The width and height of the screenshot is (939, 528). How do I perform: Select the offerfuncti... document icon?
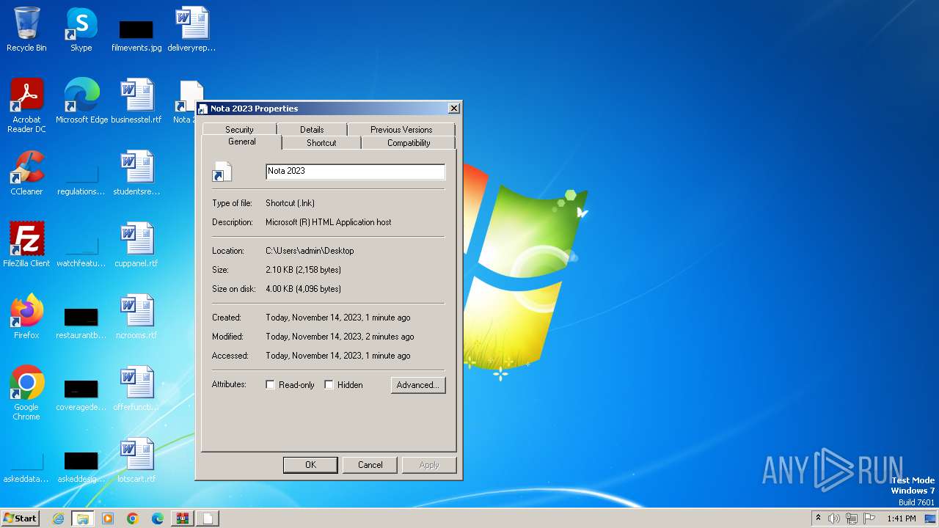pos(136,389)
